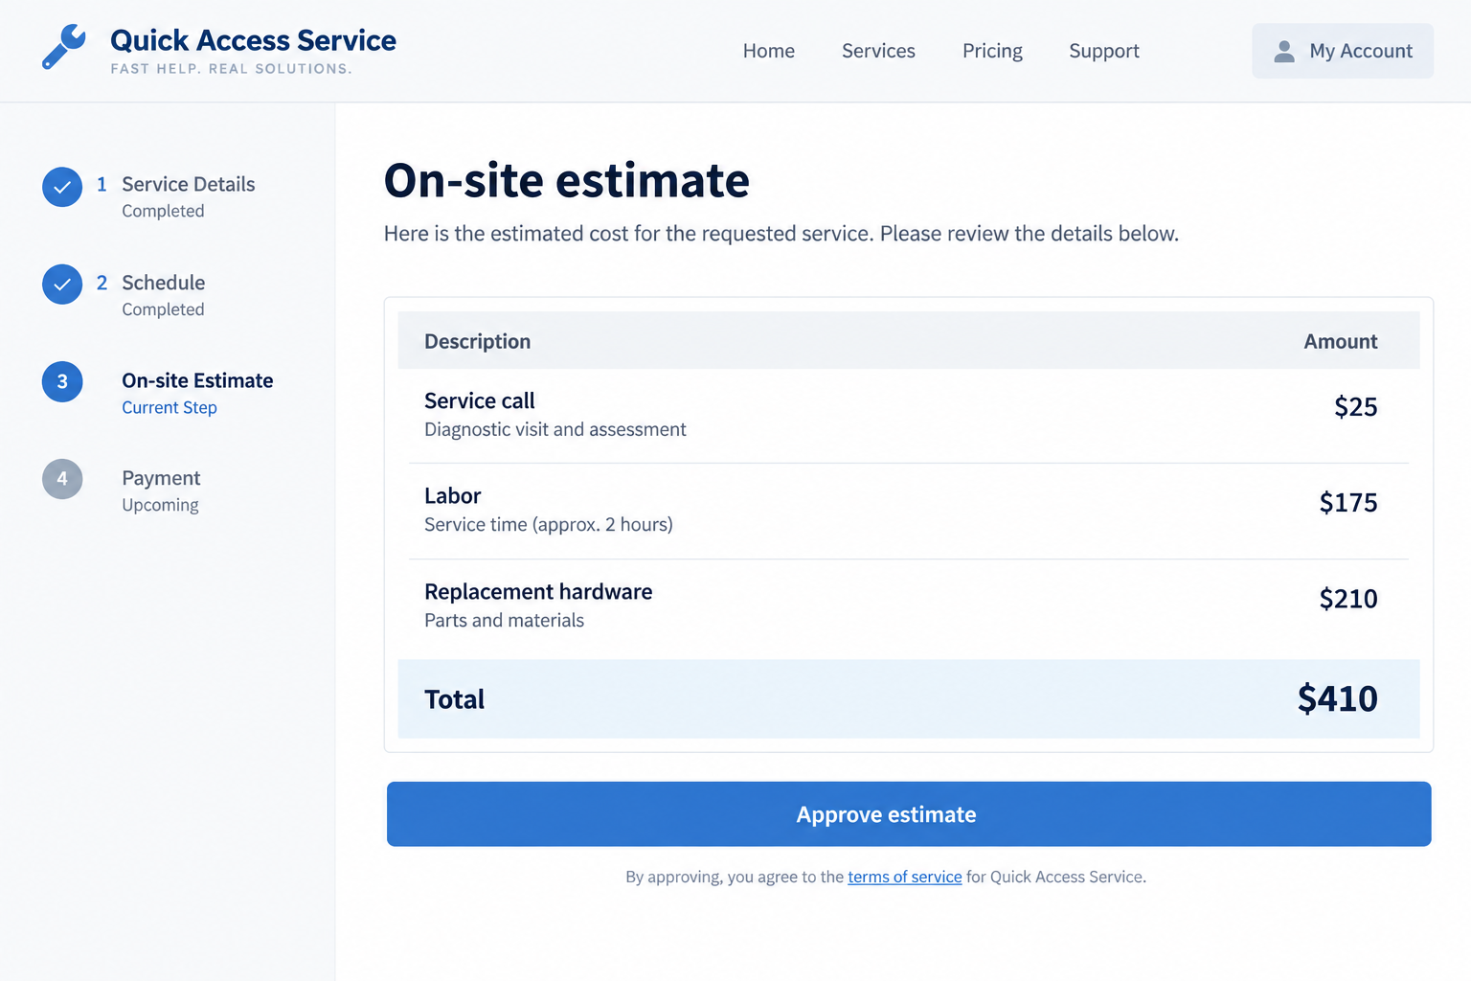Click the Schedule completed checkmark icon
Screen dimensions: 1471x981
[x=62, y=285]
